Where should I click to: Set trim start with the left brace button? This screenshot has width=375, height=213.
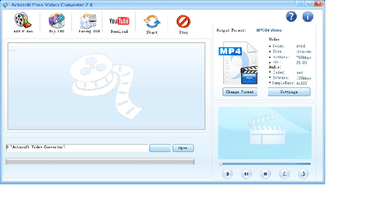point(284,174)
